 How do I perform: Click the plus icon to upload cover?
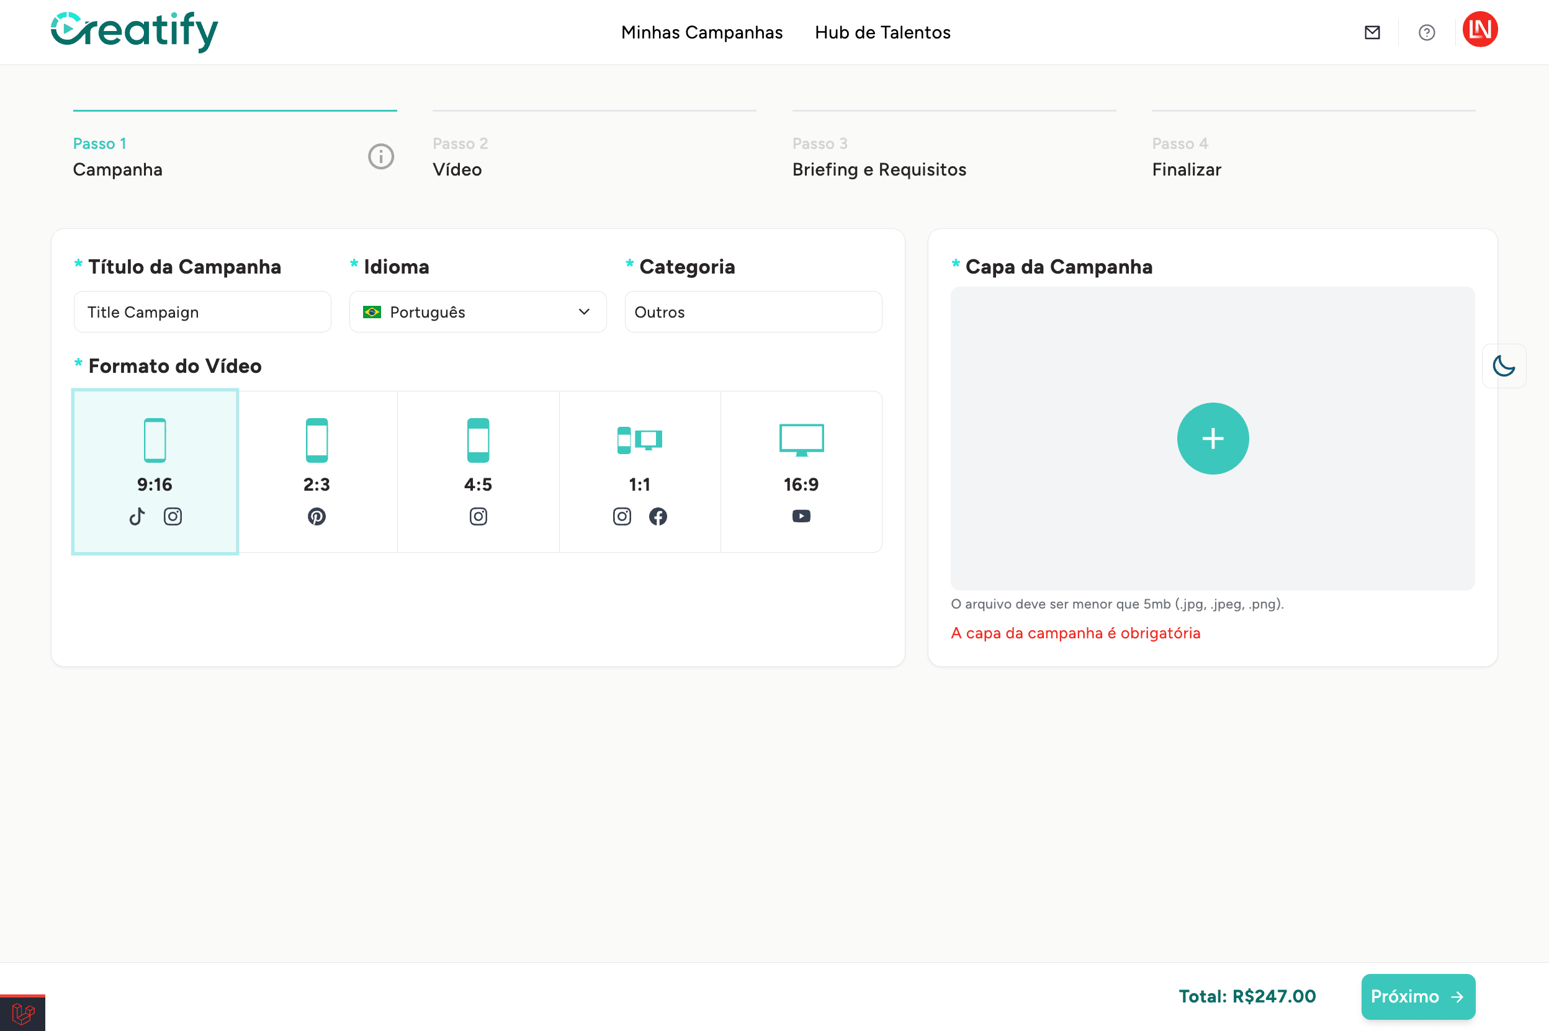coord(1212,439)
